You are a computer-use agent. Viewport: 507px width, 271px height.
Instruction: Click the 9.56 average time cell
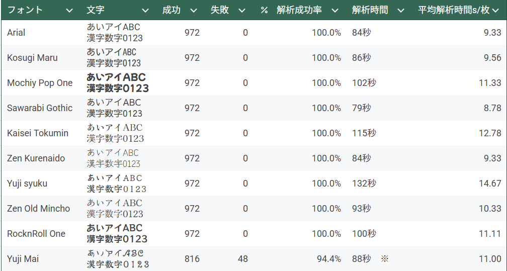coord(492,58)
